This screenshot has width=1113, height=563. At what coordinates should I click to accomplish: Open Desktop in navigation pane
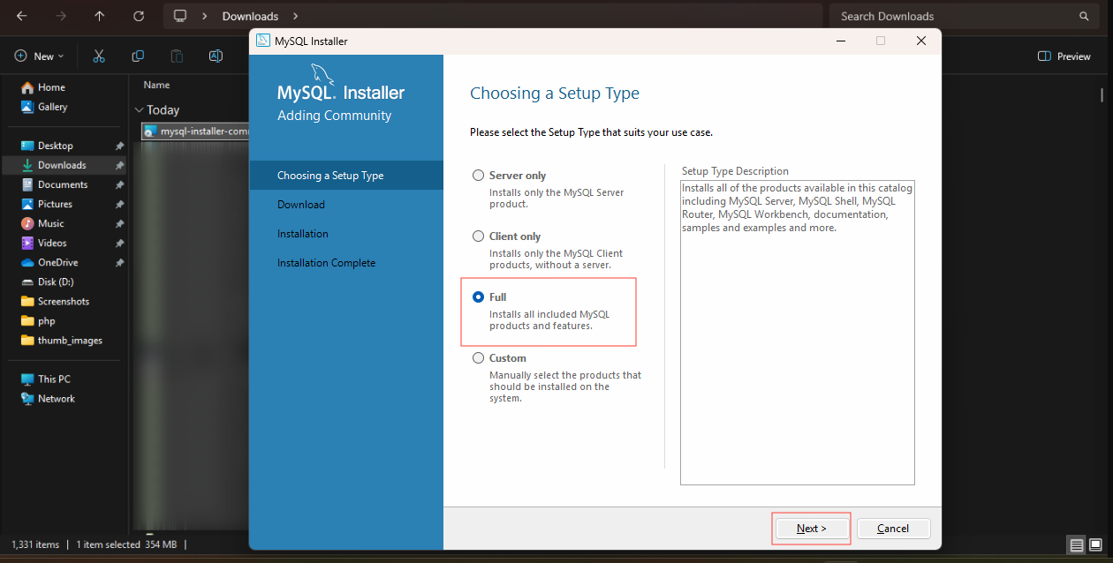(x=56, y=146)
